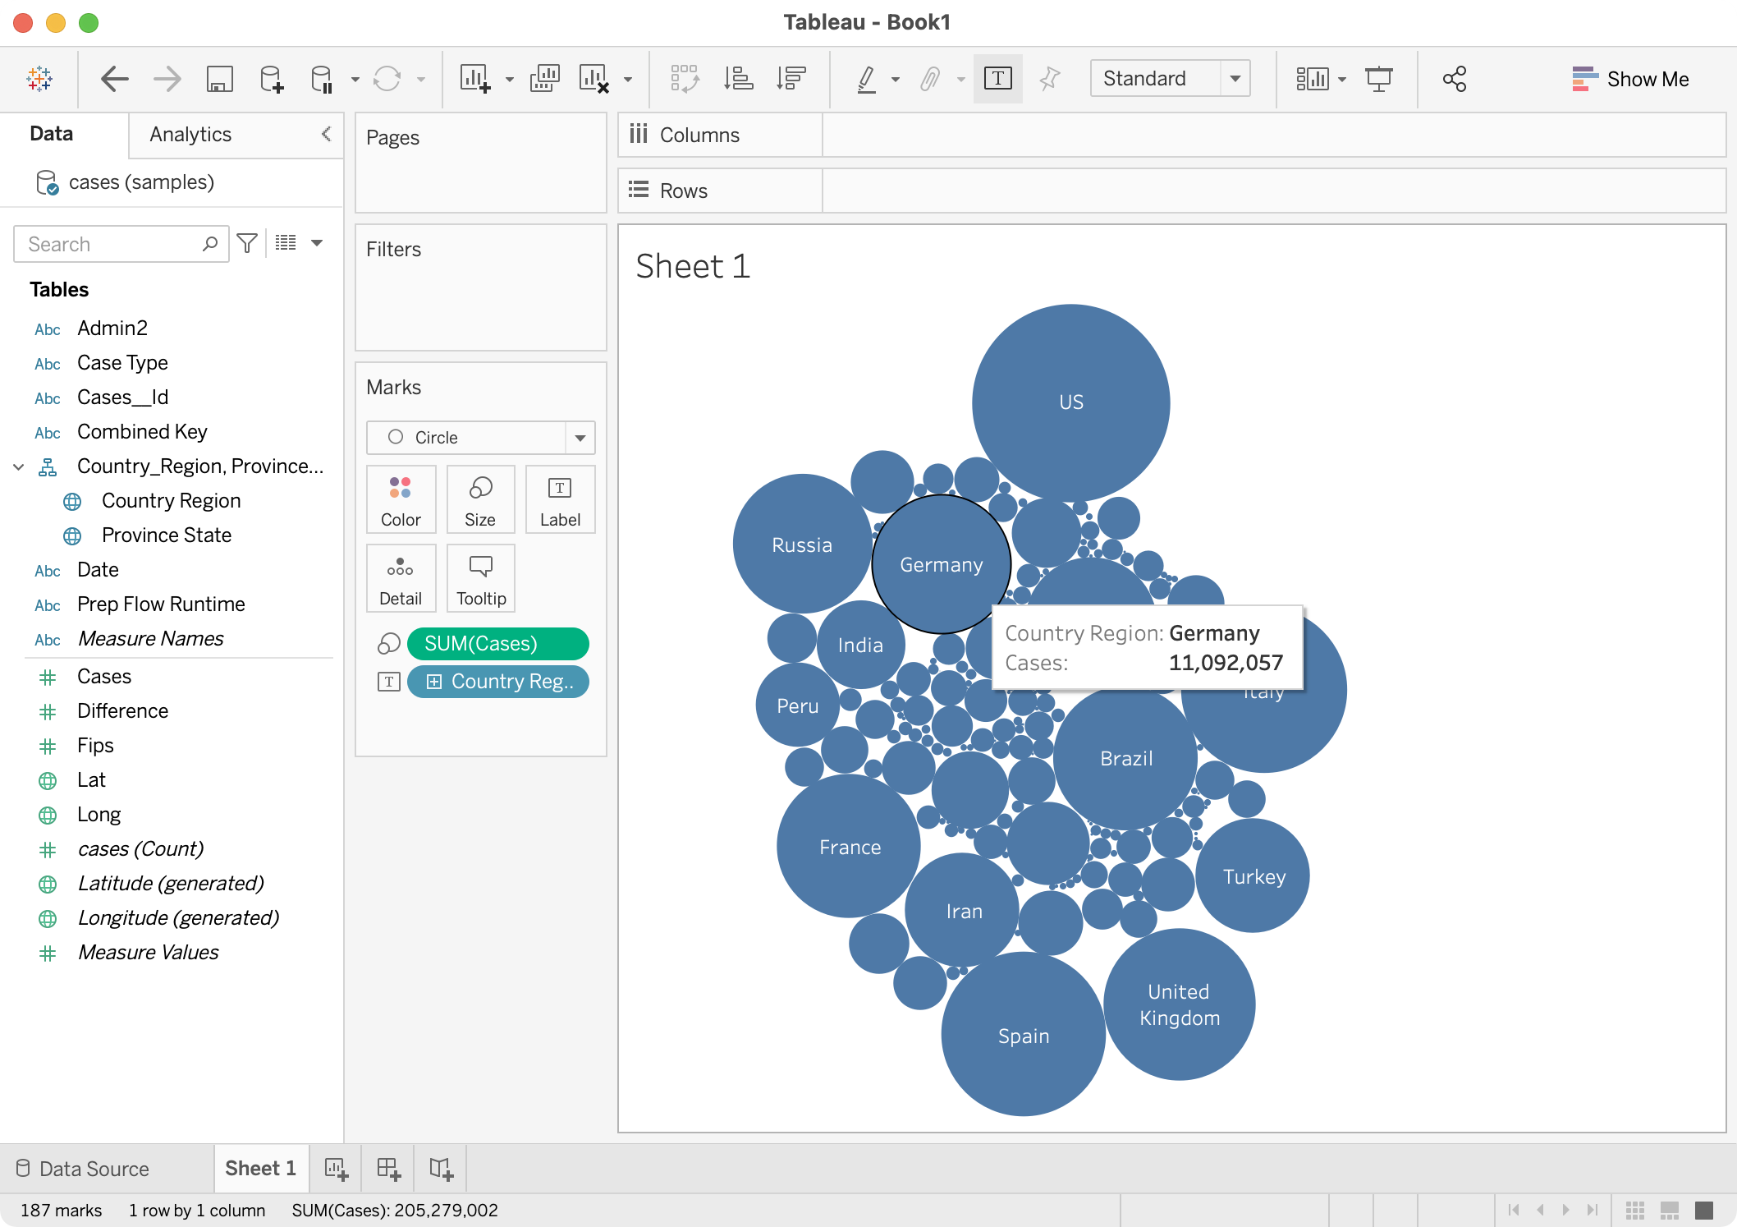Viewport: 1737px width, 1227px height.
Task: Sort ascending using the toolbar icon
Action: pos(738,79)
